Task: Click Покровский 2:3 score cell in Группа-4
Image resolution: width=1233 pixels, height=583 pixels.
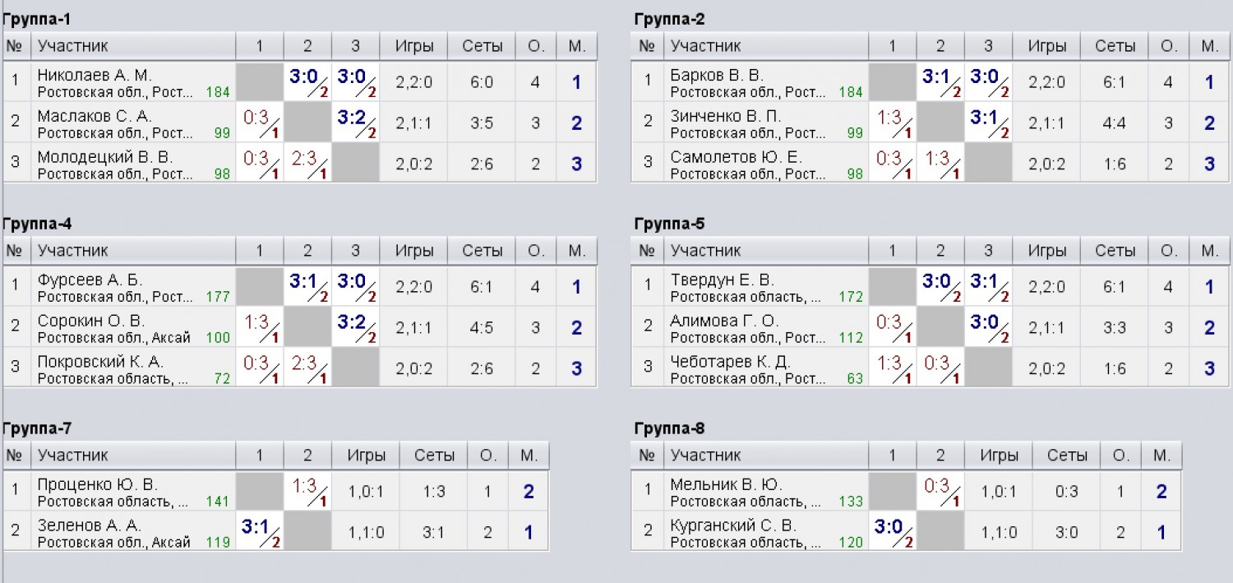Action: [307, 368]
